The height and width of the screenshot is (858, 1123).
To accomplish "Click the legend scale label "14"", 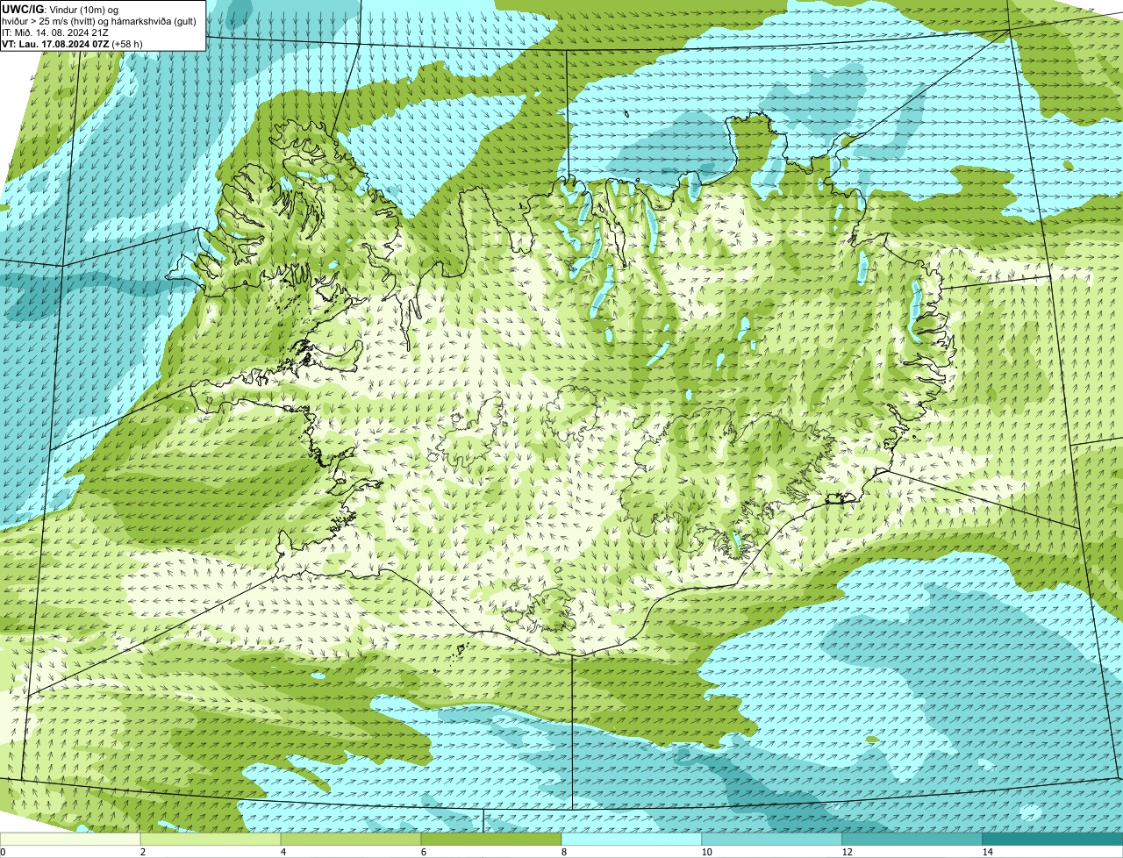I will click(987, 852).
